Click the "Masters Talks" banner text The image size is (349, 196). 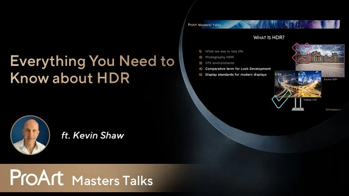(x=112, y=181)
